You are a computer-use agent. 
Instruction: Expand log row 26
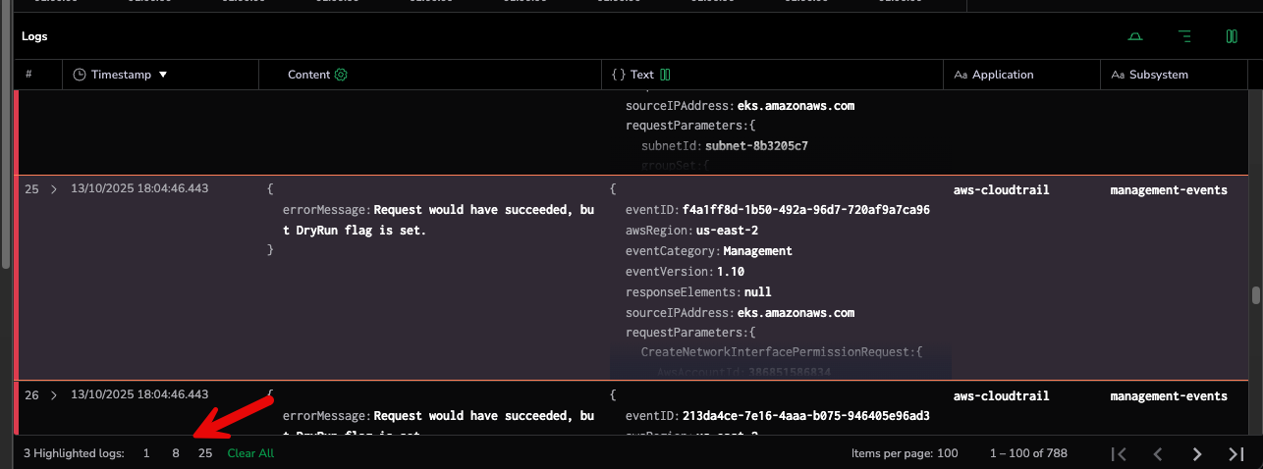(x=54, y=395)
